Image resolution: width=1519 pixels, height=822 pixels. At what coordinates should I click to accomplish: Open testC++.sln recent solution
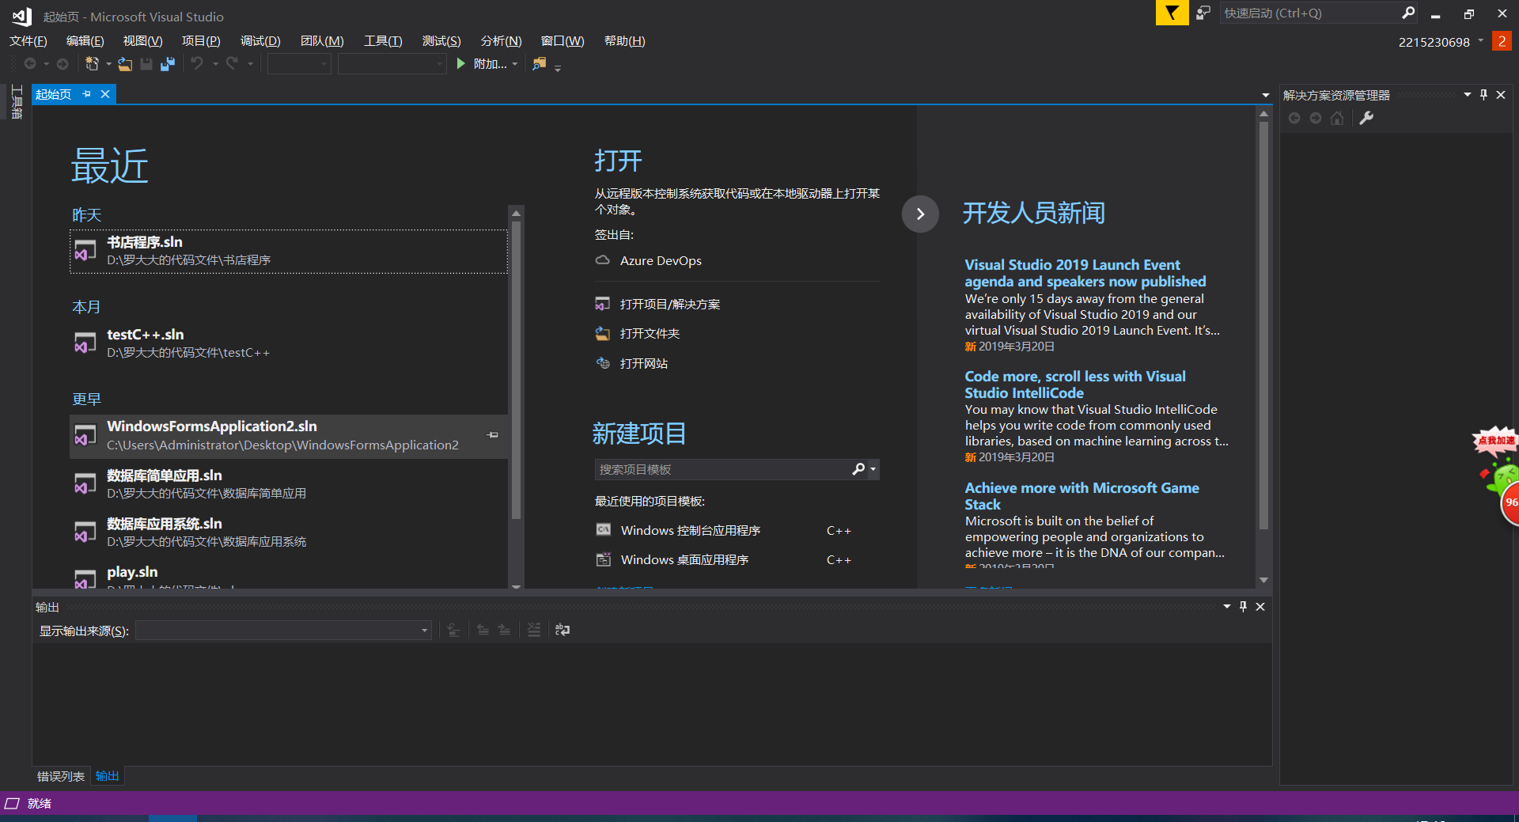coord(289,343)
